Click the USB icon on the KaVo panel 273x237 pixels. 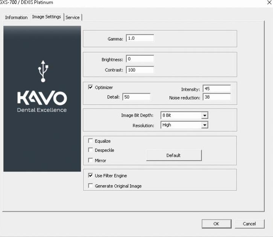pos(43,71)
